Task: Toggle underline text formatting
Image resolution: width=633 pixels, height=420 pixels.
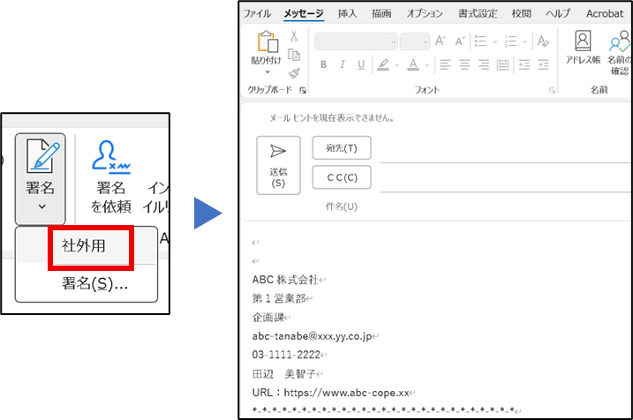Action: [x=360, y=64]
